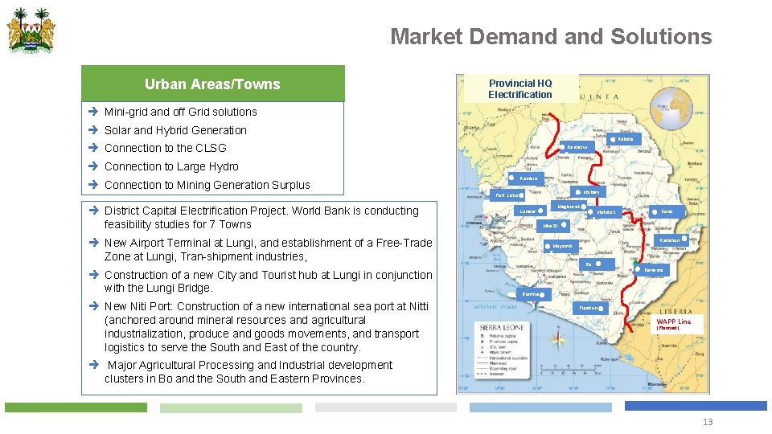Click the Pujehun label on the map
This screenshot has width=772, height=434.
click(590, 308)
